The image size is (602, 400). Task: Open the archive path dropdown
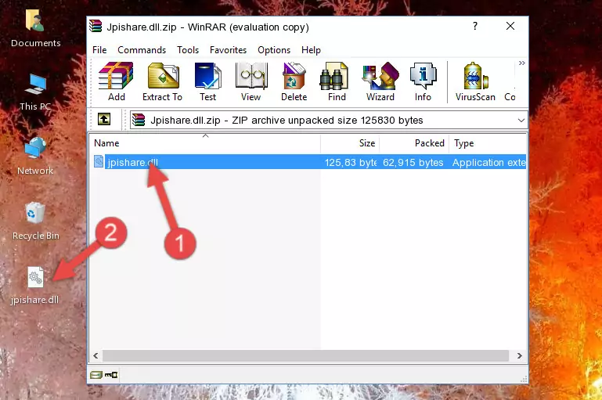(521, 120)
